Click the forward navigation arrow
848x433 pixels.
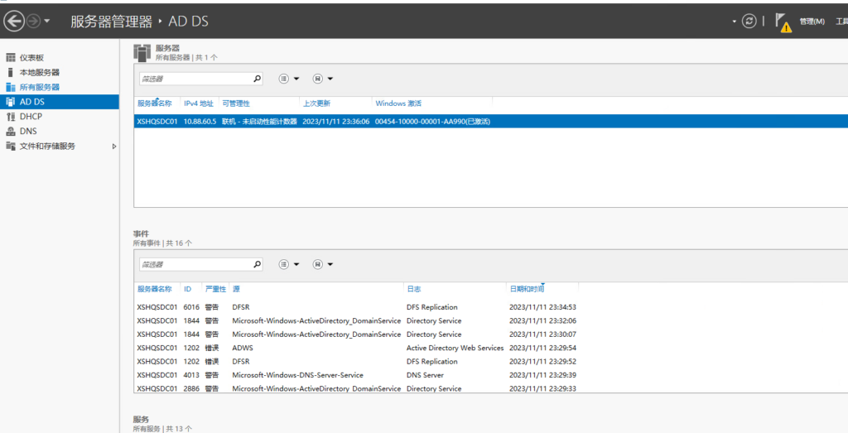pos(33,21)
